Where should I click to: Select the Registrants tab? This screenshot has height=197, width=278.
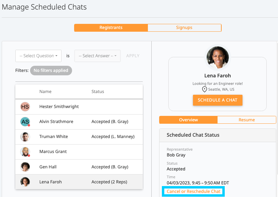[x=111, y=28]
